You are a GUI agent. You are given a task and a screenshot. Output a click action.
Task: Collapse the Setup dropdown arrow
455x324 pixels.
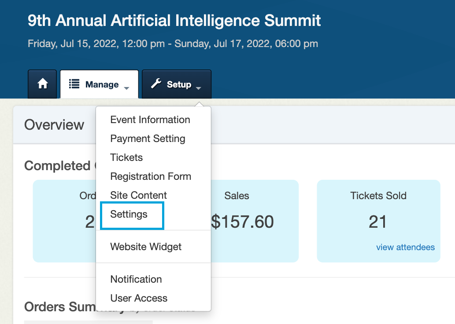199,88
